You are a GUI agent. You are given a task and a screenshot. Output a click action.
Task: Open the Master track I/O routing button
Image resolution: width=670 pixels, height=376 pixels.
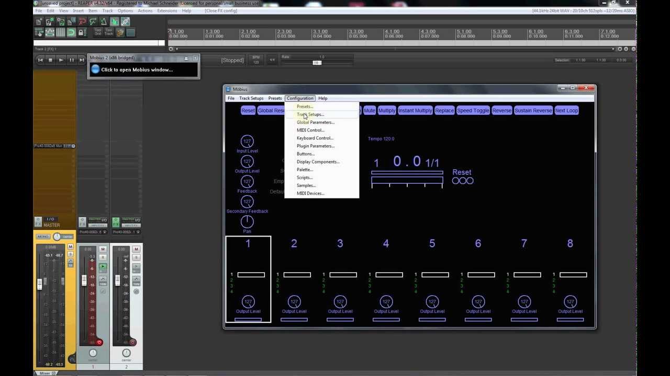(50, 219)
